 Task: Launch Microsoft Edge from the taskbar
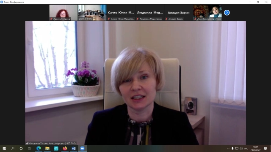coord(39,148)
